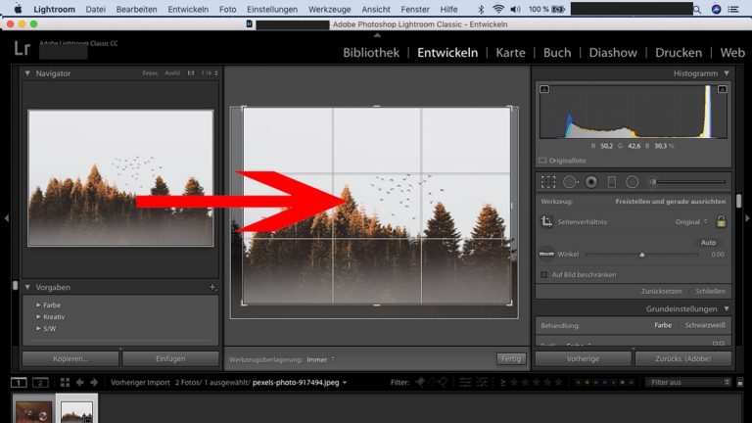Click the crop frame tool icon
Image resolution: width=752 pixels, height=423 pixels.
tap(547, 222)
